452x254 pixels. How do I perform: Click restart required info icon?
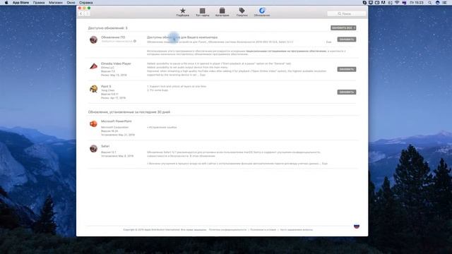(x=135, y=41)
